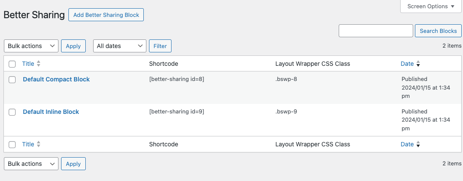Click Add Better Sharing Block button
The height and width of the screenshot is (181, 463).
click(x=106, y=15)
